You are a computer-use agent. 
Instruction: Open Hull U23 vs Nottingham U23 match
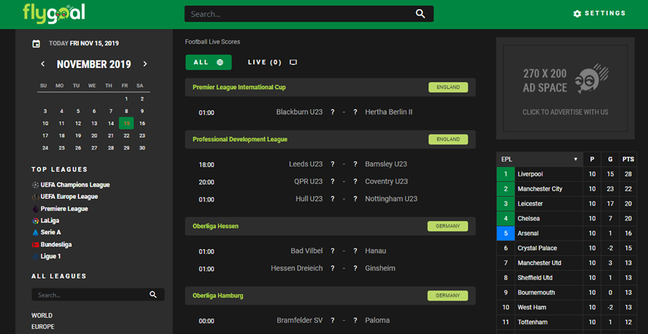coord(330,199)
